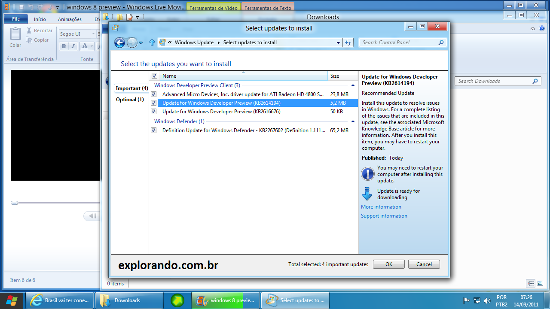Open Internet Explorer taskbar button
Image resolution: width=550 pixels, height=309 pixels.
pos(59,300)
